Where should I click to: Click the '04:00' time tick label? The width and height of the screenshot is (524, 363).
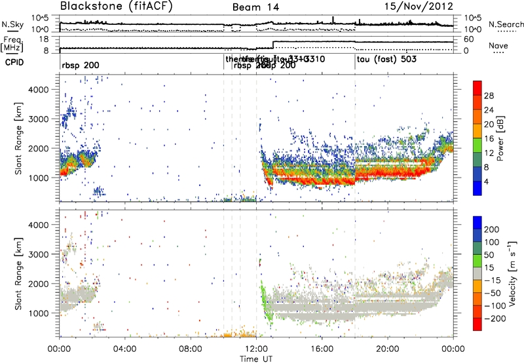click(x=125, y=349)
